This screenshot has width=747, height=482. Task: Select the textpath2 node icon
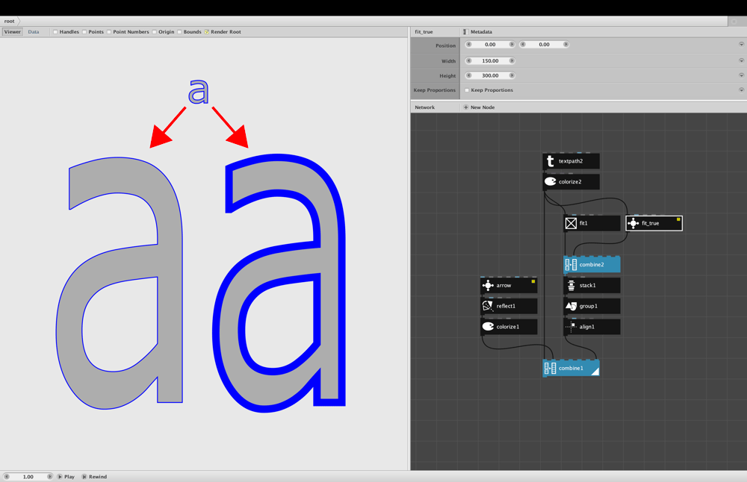pyautogui.click(x=551, y=161)
